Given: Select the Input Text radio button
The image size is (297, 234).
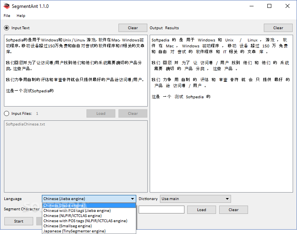Looking at the screenshot, I should point(6,28).
